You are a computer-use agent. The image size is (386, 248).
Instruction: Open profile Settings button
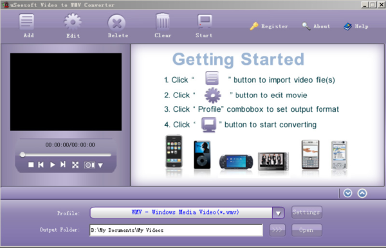[306, 212]
